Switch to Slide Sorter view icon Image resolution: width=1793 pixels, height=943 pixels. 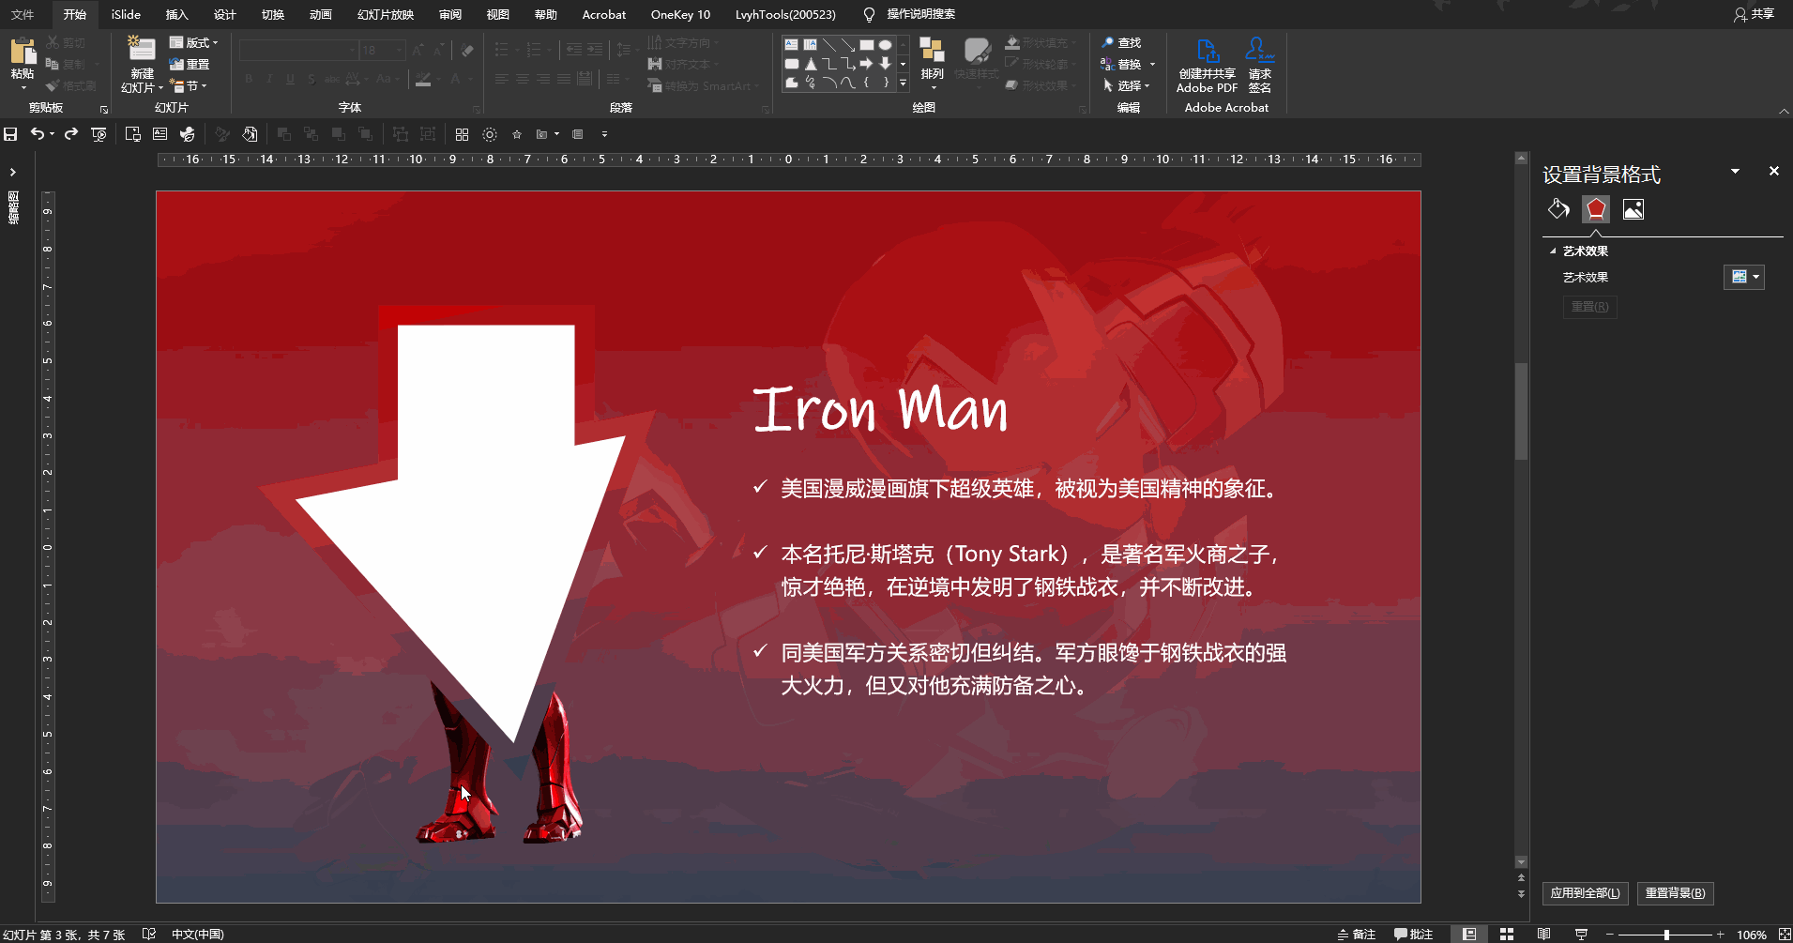pos(1507,935)
